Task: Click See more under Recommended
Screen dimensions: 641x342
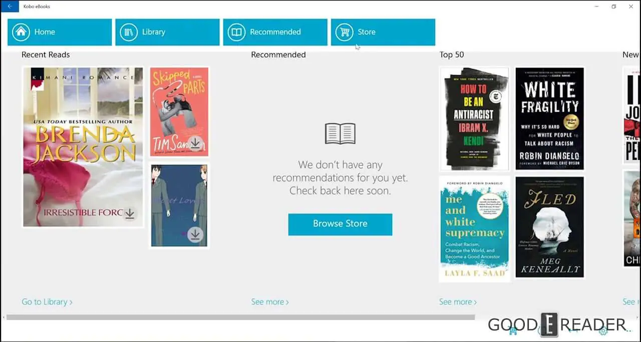Action: click(270, 302)
